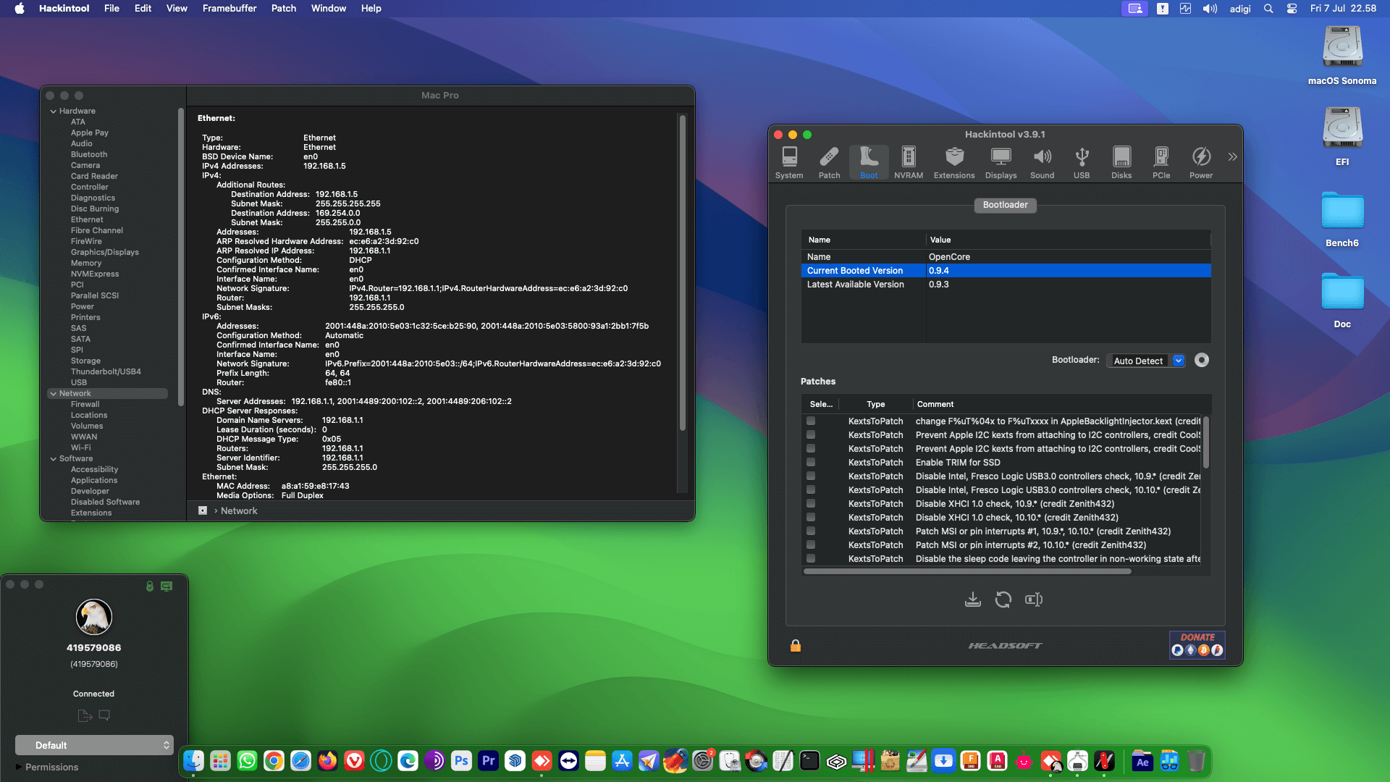Click the Value column header
Screen dimensions: 1390x782
(x=940, y=240)
